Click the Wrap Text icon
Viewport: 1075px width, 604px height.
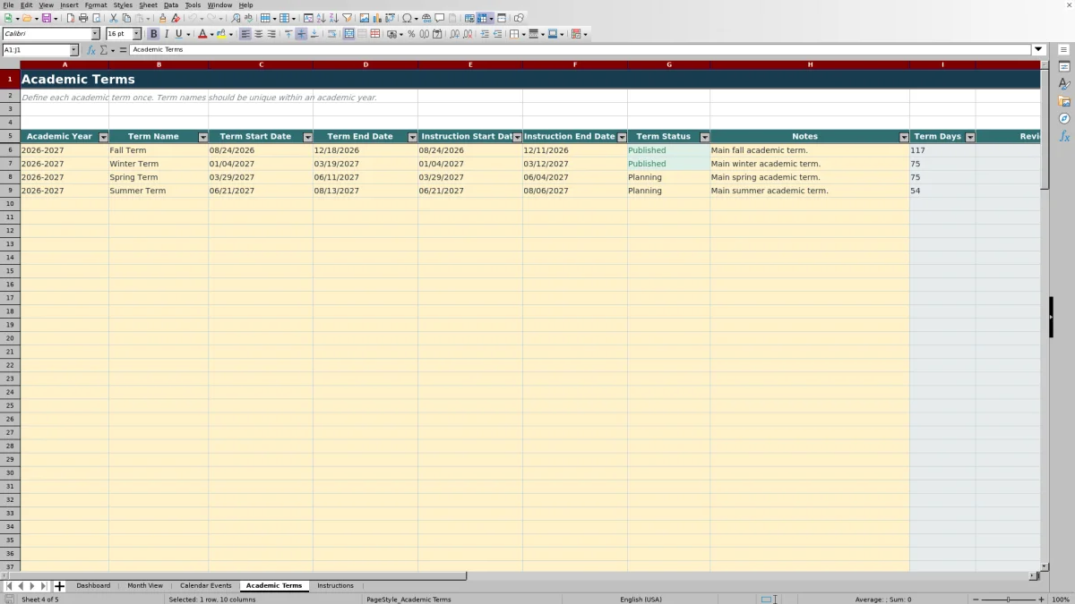coord(331,34)
